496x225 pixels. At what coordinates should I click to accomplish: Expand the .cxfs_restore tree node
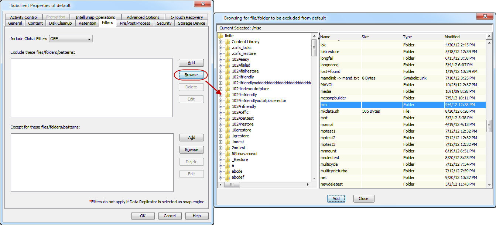[220, 53]
